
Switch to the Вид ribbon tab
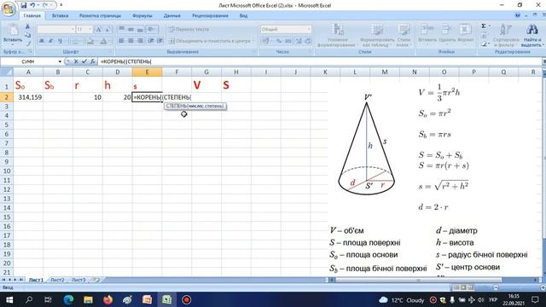coord(243,15)
